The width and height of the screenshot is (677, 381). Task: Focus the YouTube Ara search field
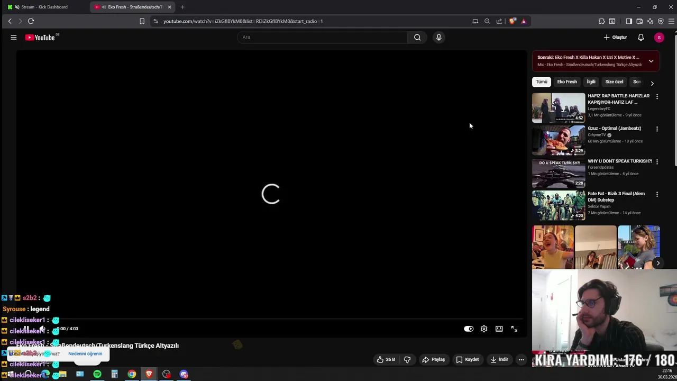pyautogui.click(x=323, y=37)
